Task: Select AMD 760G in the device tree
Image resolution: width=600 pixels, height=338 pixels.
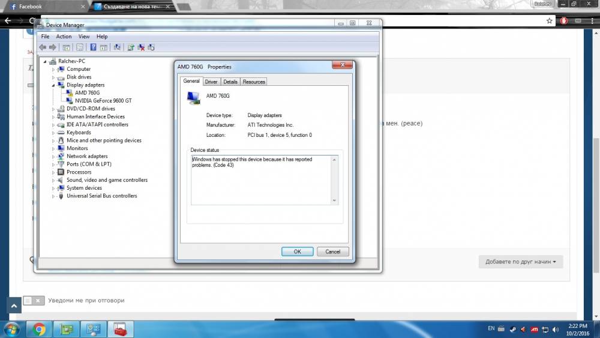Action: [x=87, y=92]
